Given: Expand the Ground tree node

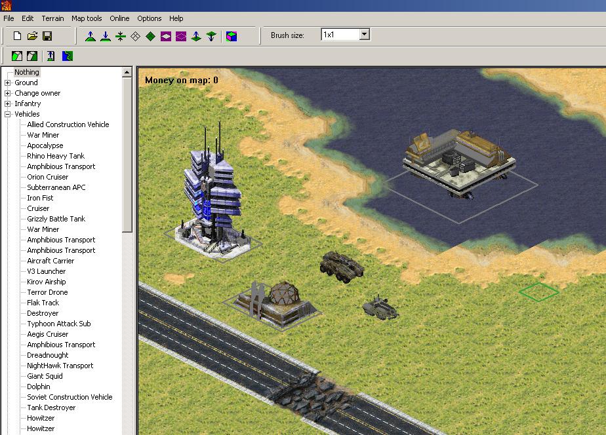Looking at the screenshot, I should (7, 83).
